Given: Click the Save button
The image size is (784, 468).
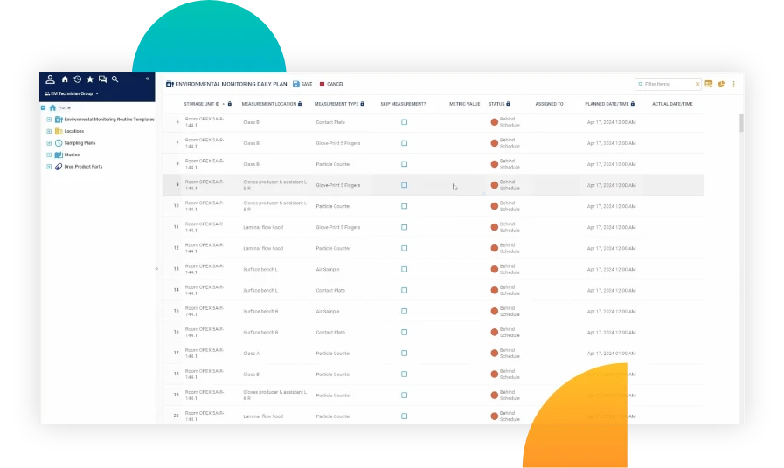Looking at the screenshot, I should [x=302, y=84].
